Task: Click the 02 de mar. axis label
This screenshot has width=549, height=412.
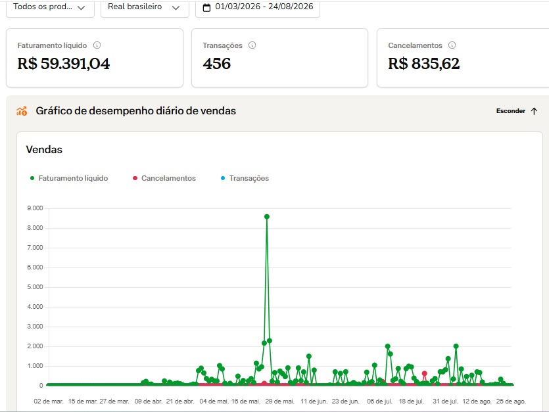Action: point(49,401)
